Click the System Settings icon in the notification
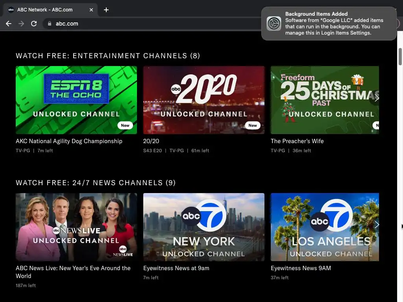This screenshot has width=403, height=302. pyautogui.click(x=274, y=23)
